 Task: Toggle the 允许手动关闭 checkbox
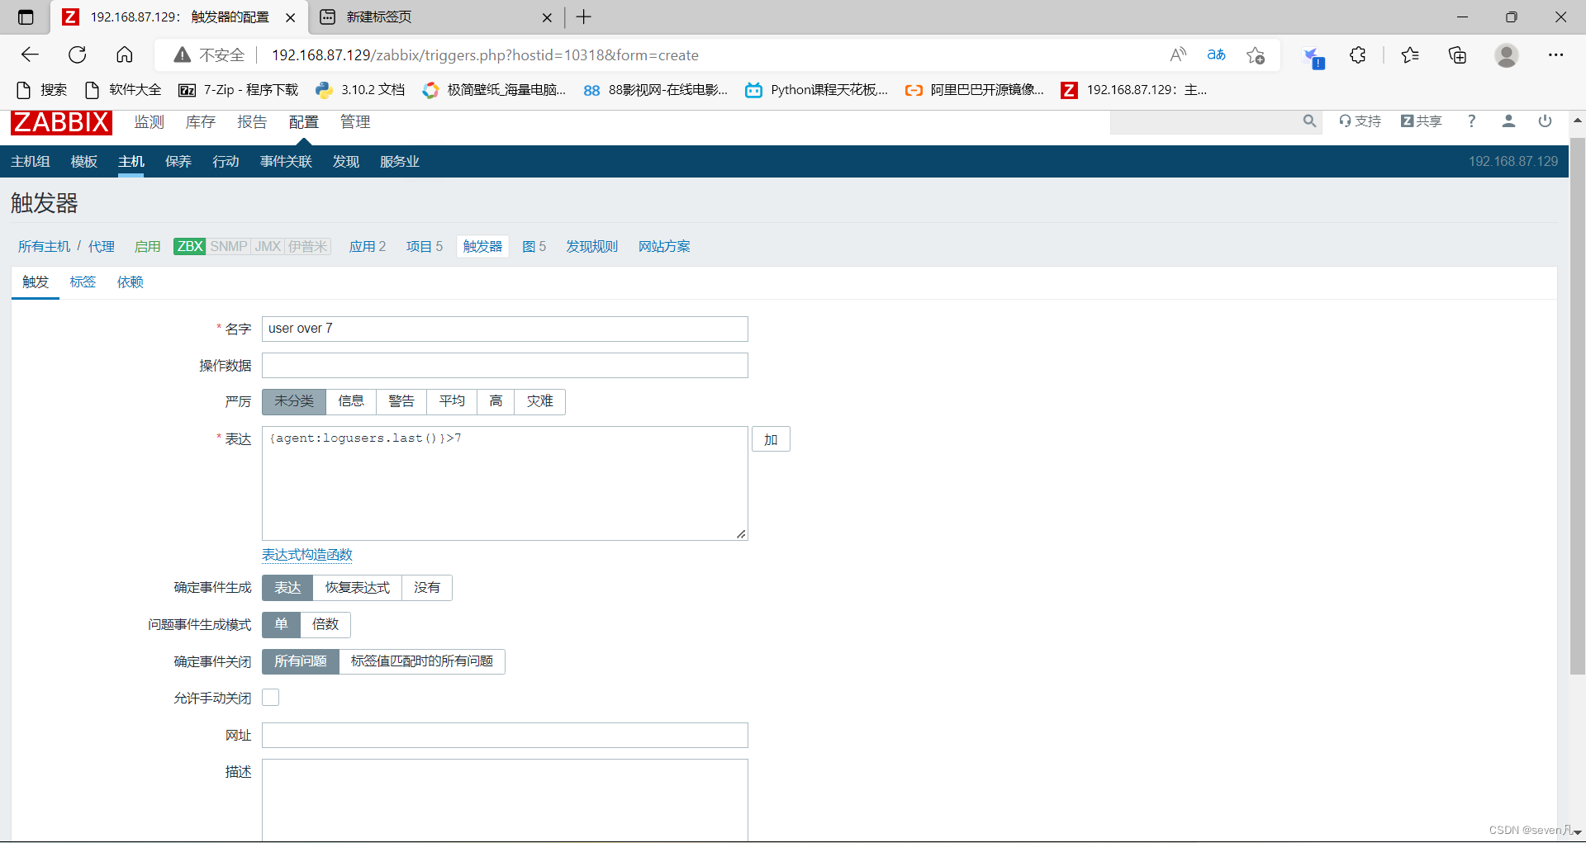(271, 698)
